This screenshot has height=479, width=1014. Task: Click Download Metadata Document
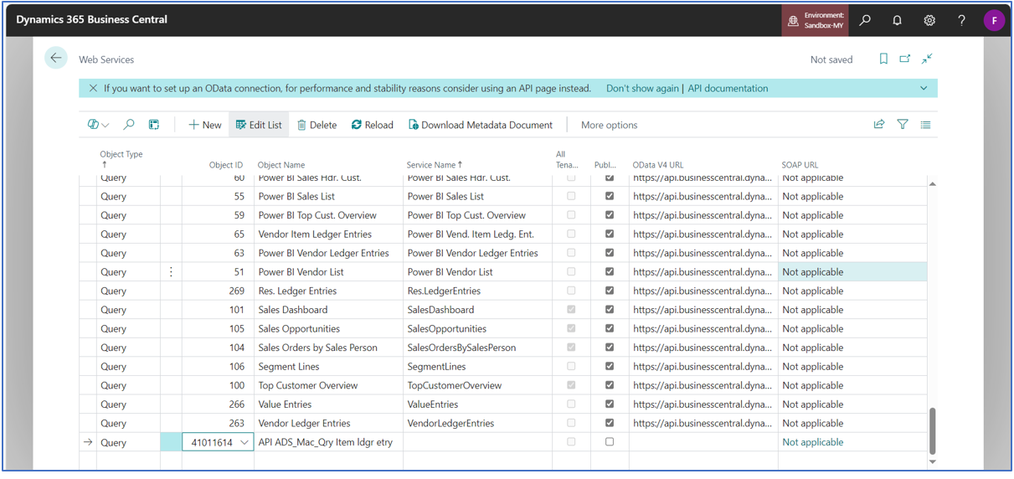pos(481,125)
